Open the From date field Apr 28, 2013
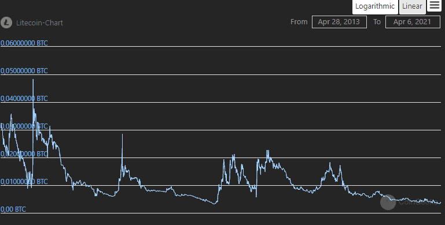The image size is (445, 225). pyautogui.click(x=339, y=22)
